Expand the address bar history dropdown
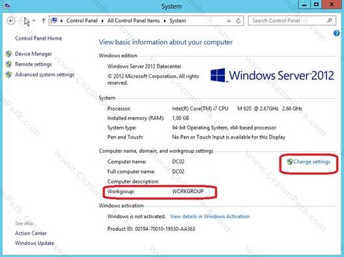This screenshot has width=344, height=257. click(229, 21)
